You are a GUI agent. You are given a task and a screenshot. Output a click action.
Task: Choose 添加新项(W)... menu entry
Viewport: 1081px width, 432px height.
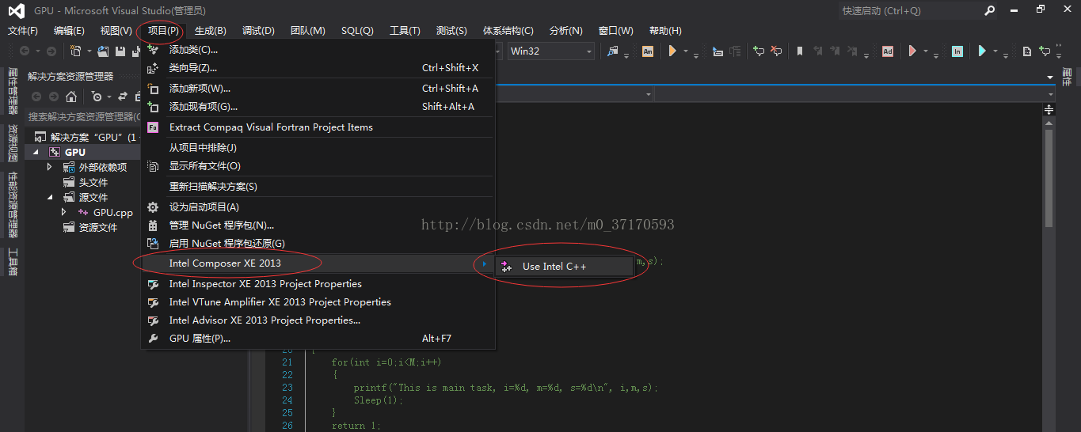(318, 89)
